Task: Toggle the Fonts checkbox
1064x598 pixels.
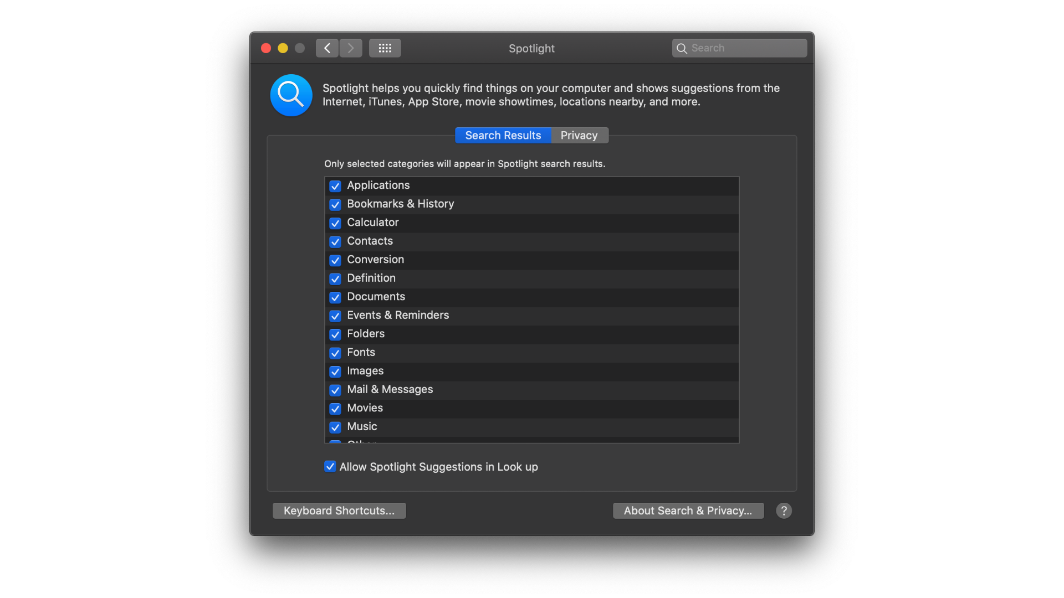Action: tap(335, 353)
